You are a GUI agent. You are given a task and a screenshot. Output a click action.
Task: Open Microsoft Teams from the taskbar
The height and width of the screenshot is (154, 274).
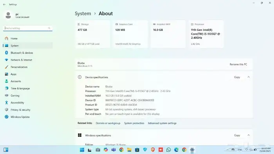[x=114, y=150]
